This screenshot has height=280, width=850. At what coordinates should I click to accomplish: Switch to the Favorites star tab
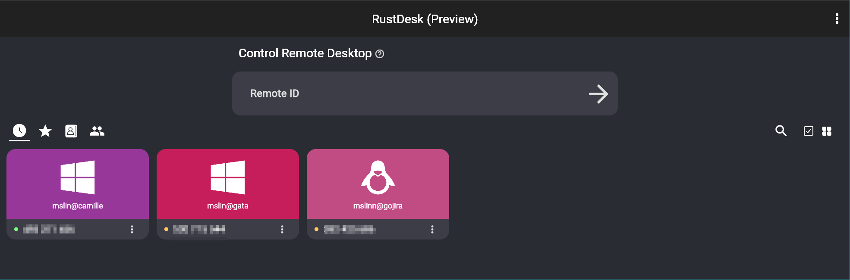point(45,131)
